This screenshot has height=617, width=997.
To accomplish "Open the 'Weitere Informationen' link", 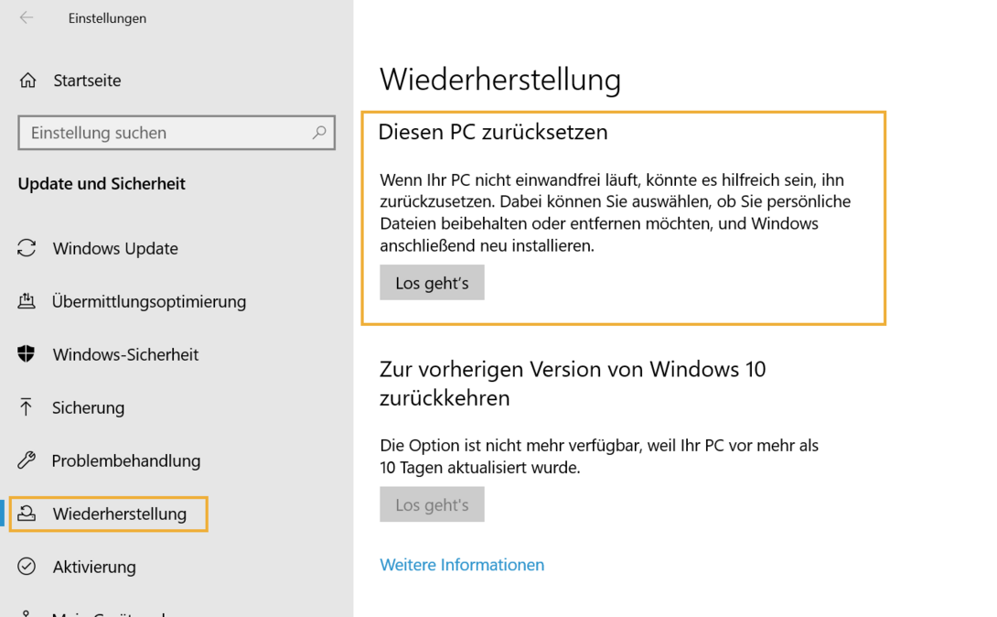I will [x=462, y=565].
